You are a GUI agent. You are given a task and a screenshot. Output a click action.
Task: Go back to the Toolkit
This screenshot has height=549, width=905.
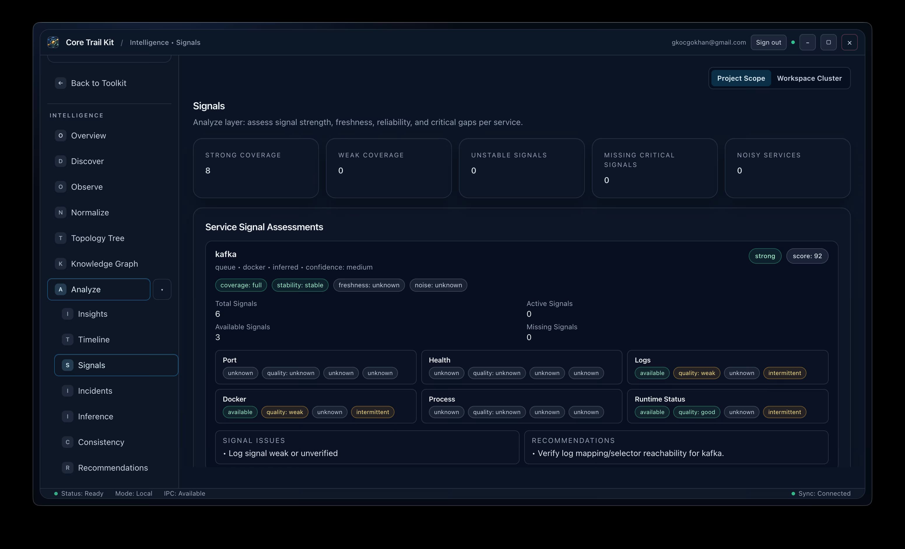pos(109,83)
